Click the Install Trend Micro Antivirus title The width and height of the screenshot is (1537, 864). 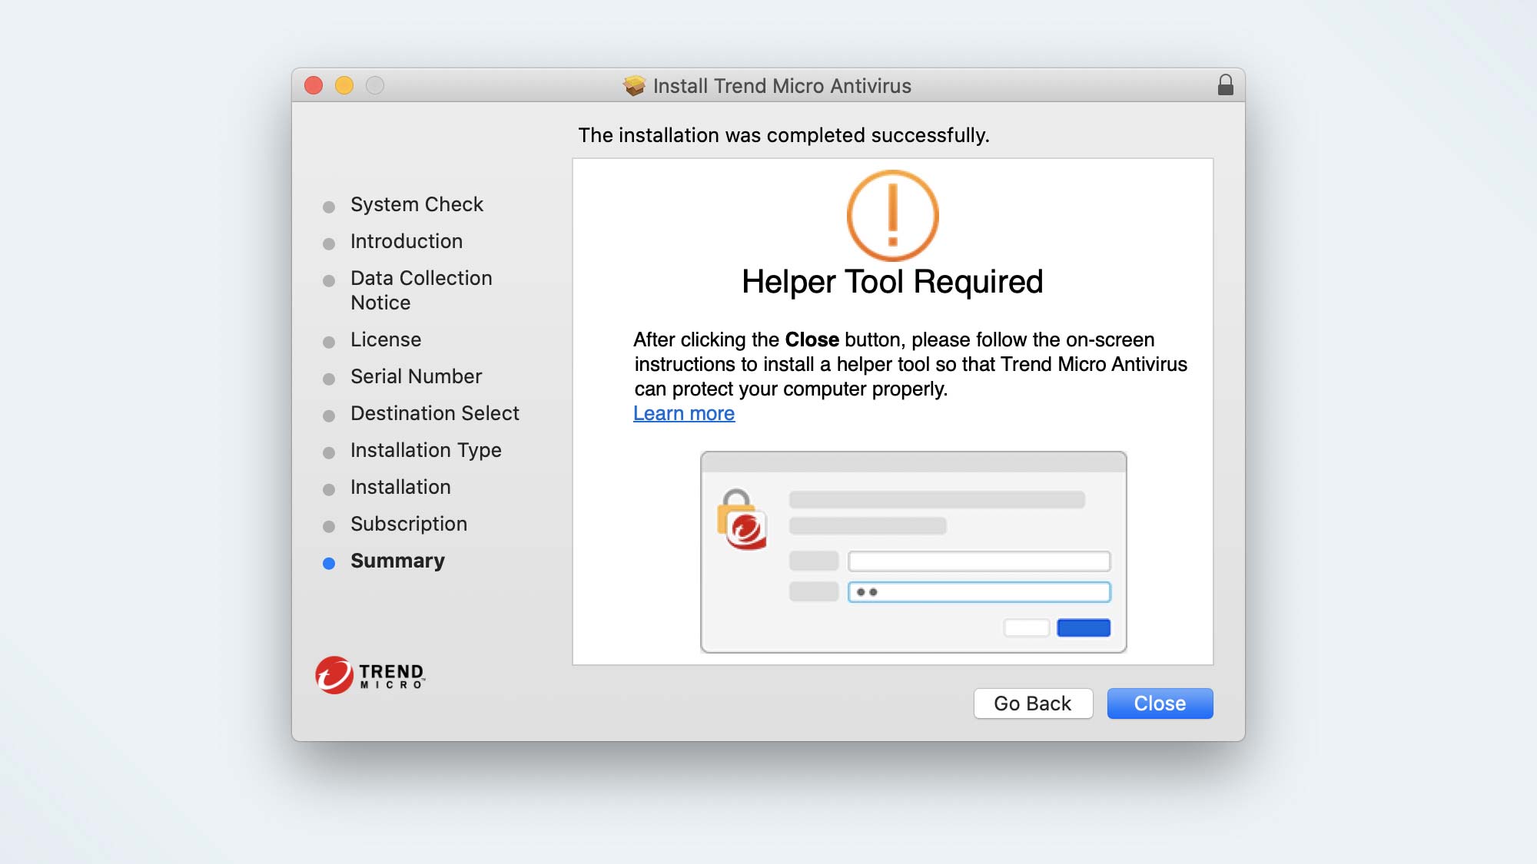click(x=782, y=86)
